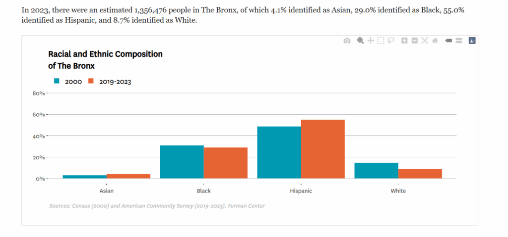Click the teal Hispanic 2000 bar
The image size is (508, 237).
pos(279,152)
